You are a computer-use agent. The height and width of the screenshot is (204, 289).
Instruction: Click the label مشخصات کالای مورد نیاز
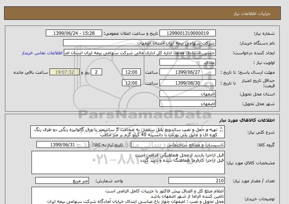click(250, 163)
